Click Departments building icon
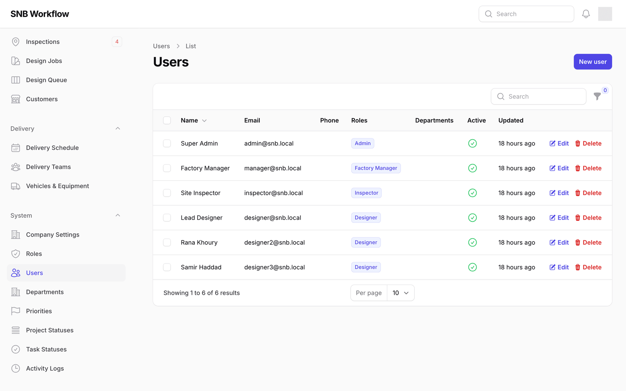The image size is (626, 391). pos(16,292)
